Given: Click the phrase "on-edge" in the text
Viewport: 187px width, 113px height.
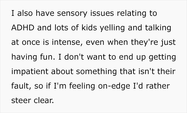Looking at the screenshot, I should 114,86.
